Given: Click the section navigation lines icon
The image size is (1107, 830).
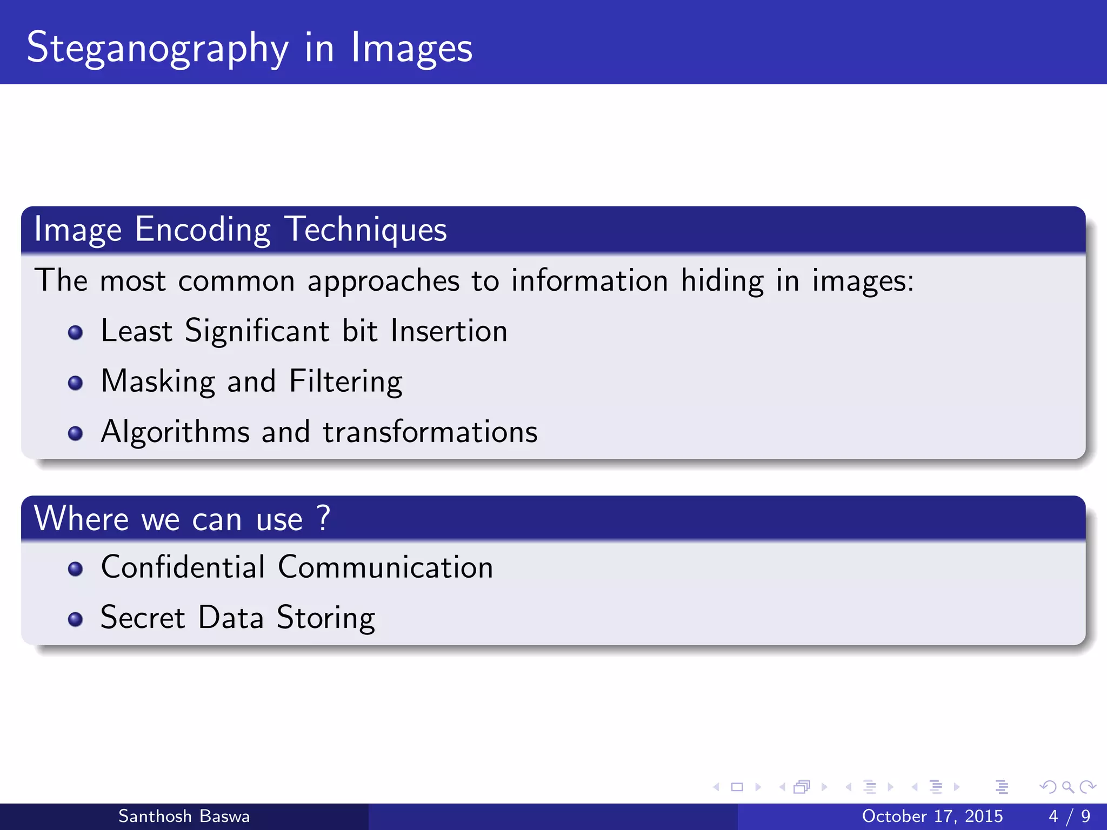Looking at the screenshot, I should pyautogui.click(x=936, y=787).
